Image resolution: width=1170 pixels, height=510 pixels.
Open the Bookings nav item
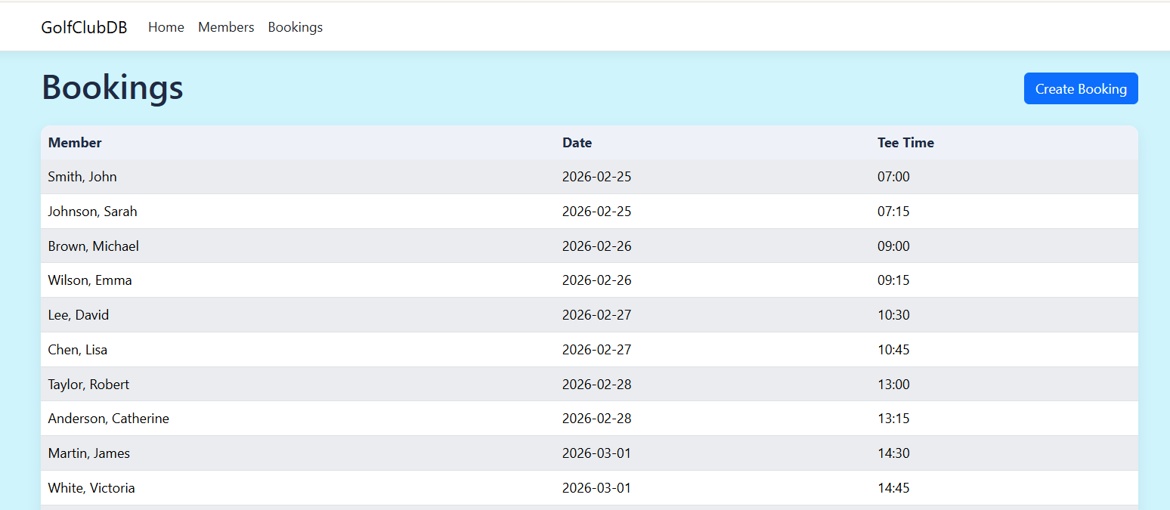pyautogui.click(x=296, y=27)
